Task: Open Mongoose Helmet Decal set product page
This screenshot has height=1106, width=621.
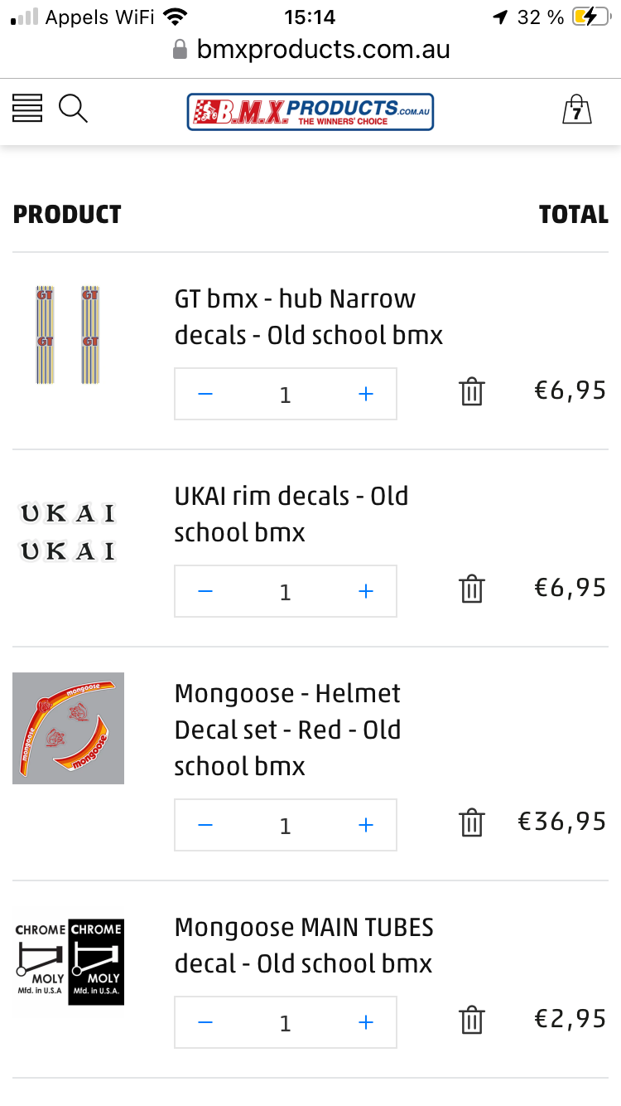Action: 287,730
